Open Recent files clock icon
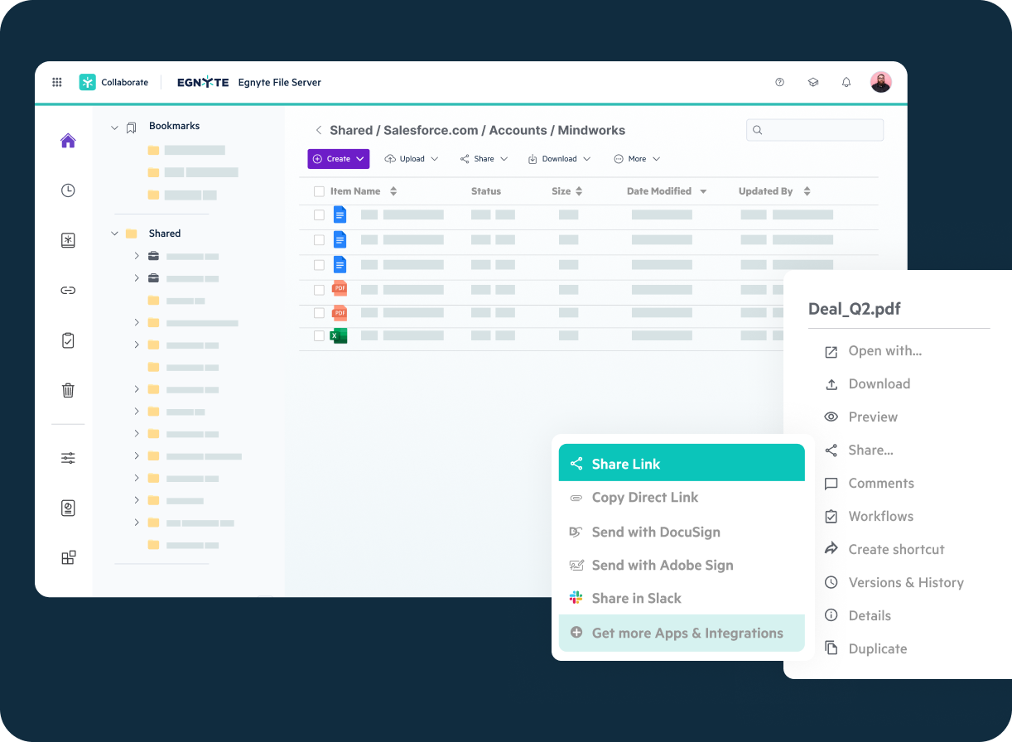This screenshot has width=1012, height=742. click(68, 190)
